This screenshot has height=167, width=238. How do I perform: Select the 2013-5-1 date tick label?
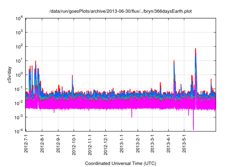pyautogui.click(x=184, y=144)
